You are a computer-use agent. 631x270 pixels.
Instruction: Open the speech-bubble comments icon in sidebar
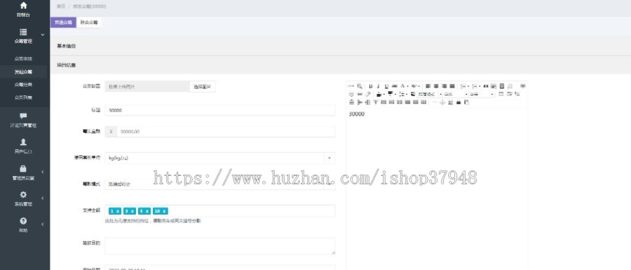click(x=23, y=116)
